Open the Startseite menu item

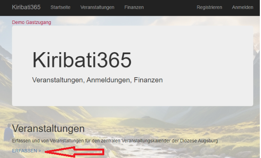[x=60, y=7]
